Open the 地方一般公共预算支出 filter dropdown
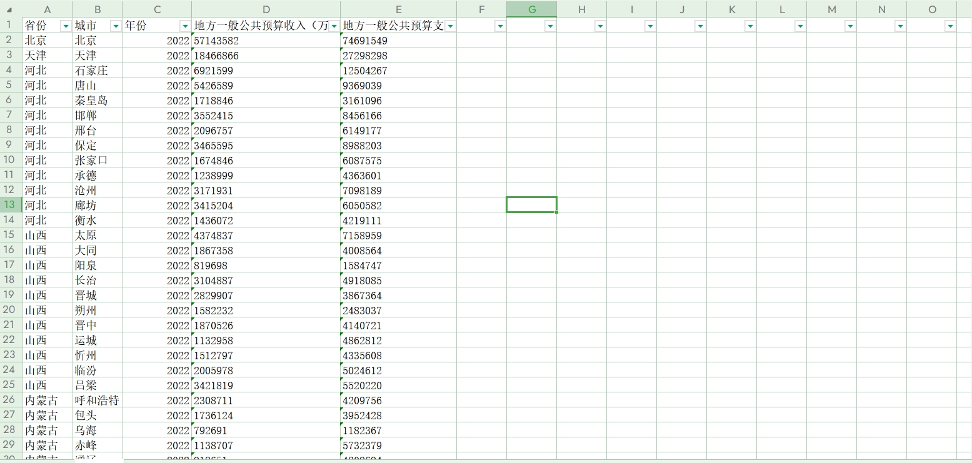This screenshot has width=972, height=463. tap(450, 26)
